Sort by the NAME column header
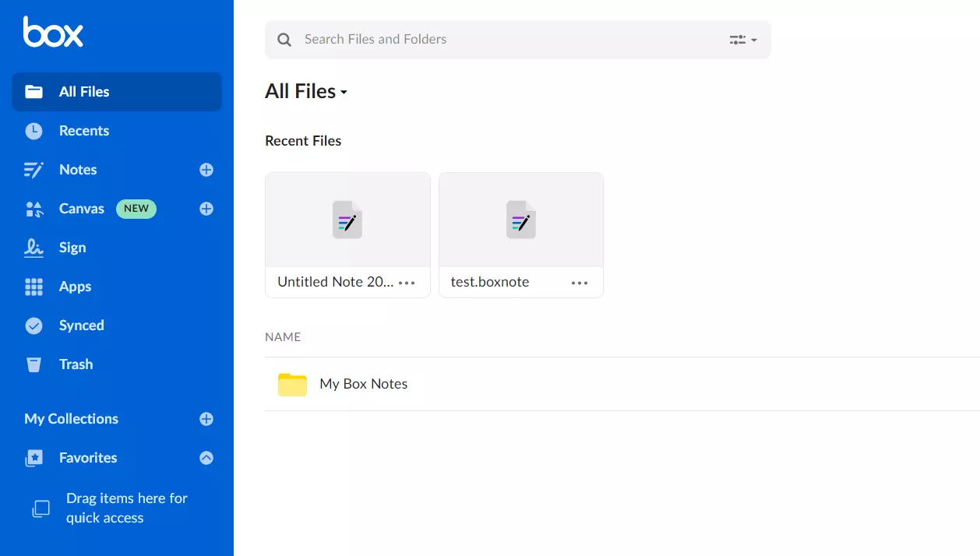 [x=283, y=337]
